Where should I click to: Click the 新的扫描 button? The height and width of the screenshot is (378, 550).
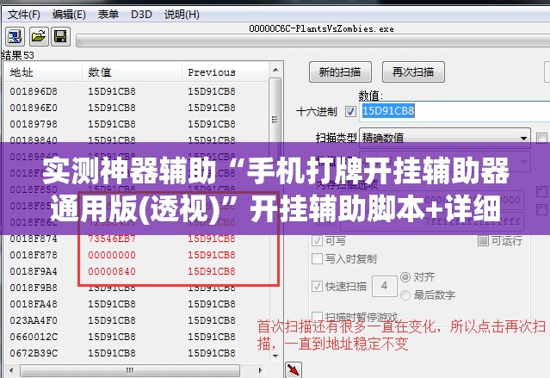pos(340,72)
